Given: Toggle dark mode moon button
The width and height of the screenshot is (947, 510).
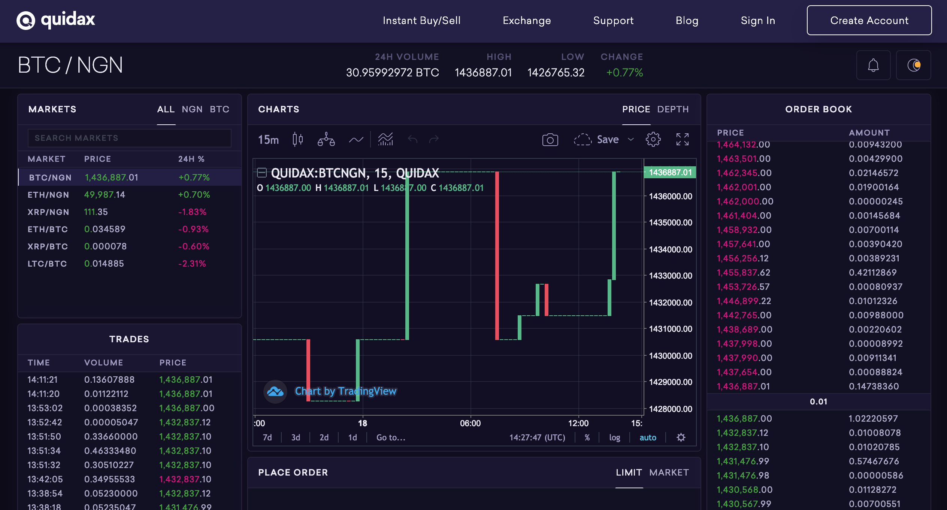Looking at the screenshot, I should (914, 65).
